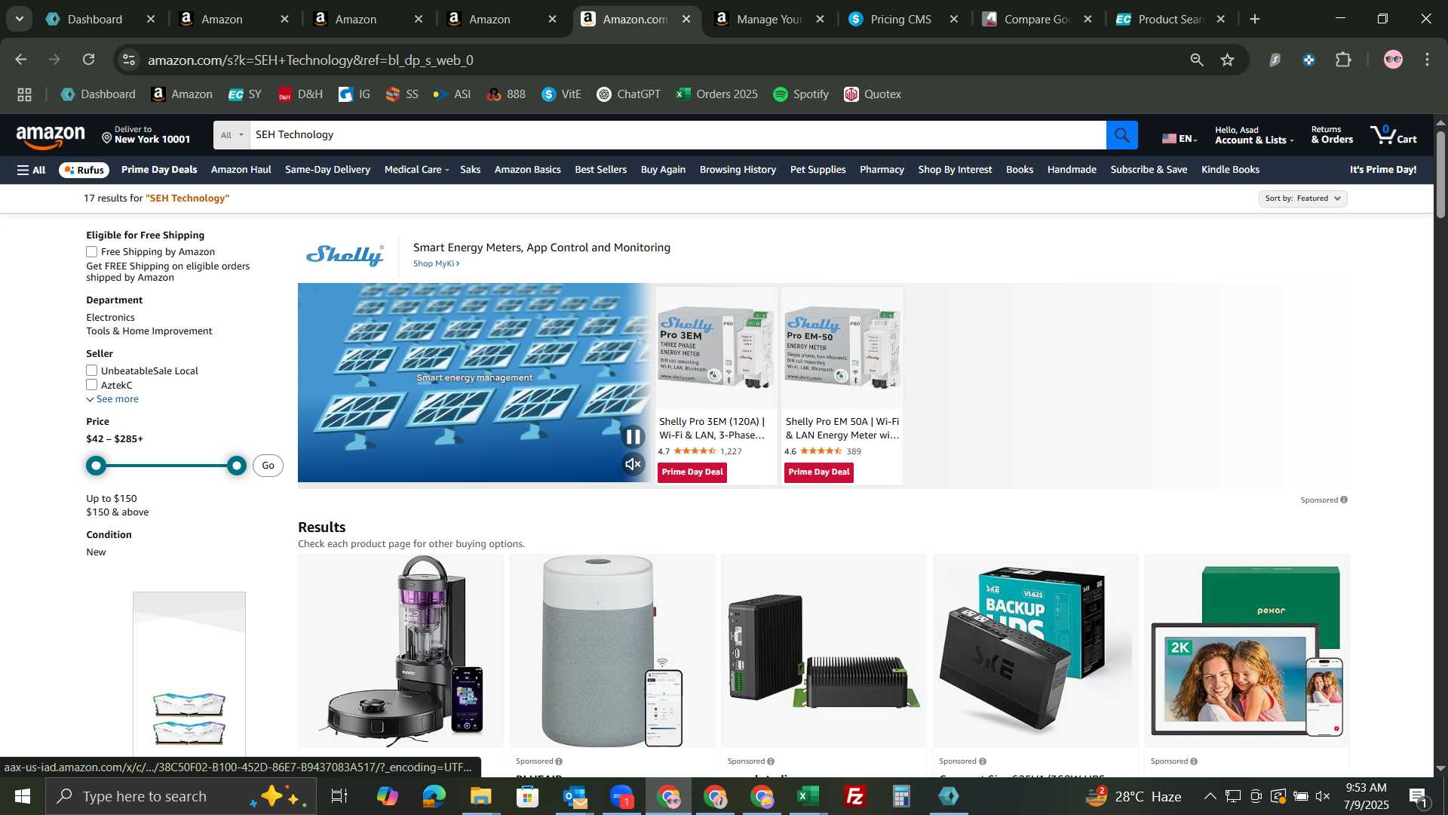View site information icon in address bar
The height and width of the screenshot is (815, 1448).
tap(130, 60)
